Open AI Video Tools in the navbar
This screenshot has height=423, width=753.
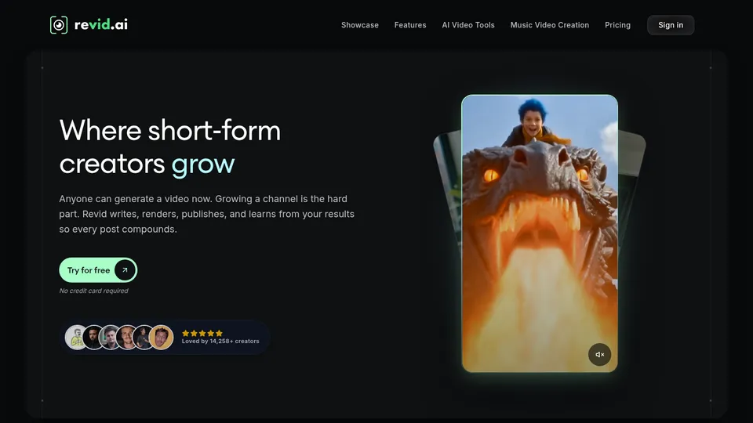click(468, 25)
